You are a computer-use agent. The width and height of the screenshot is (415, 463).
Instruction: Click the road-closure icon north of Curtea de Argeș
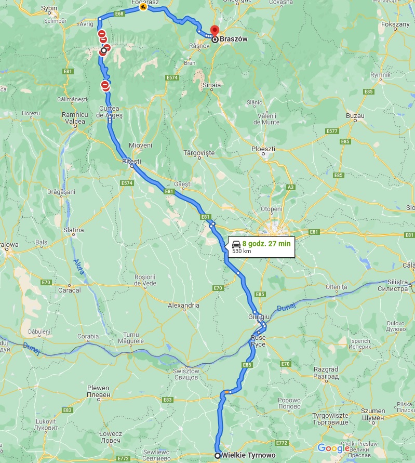(x=105, y=85)
